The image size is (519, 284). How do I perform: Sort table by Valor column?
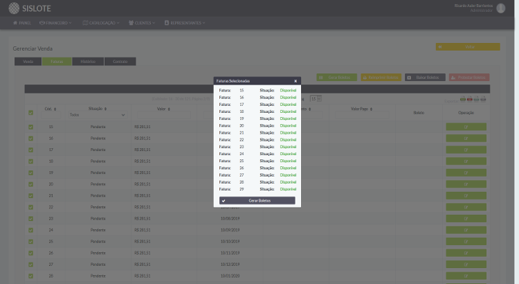click(x=163, y=109)
